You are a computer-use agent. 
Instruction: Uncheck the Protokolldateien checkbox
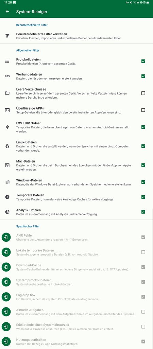[143, 61]
